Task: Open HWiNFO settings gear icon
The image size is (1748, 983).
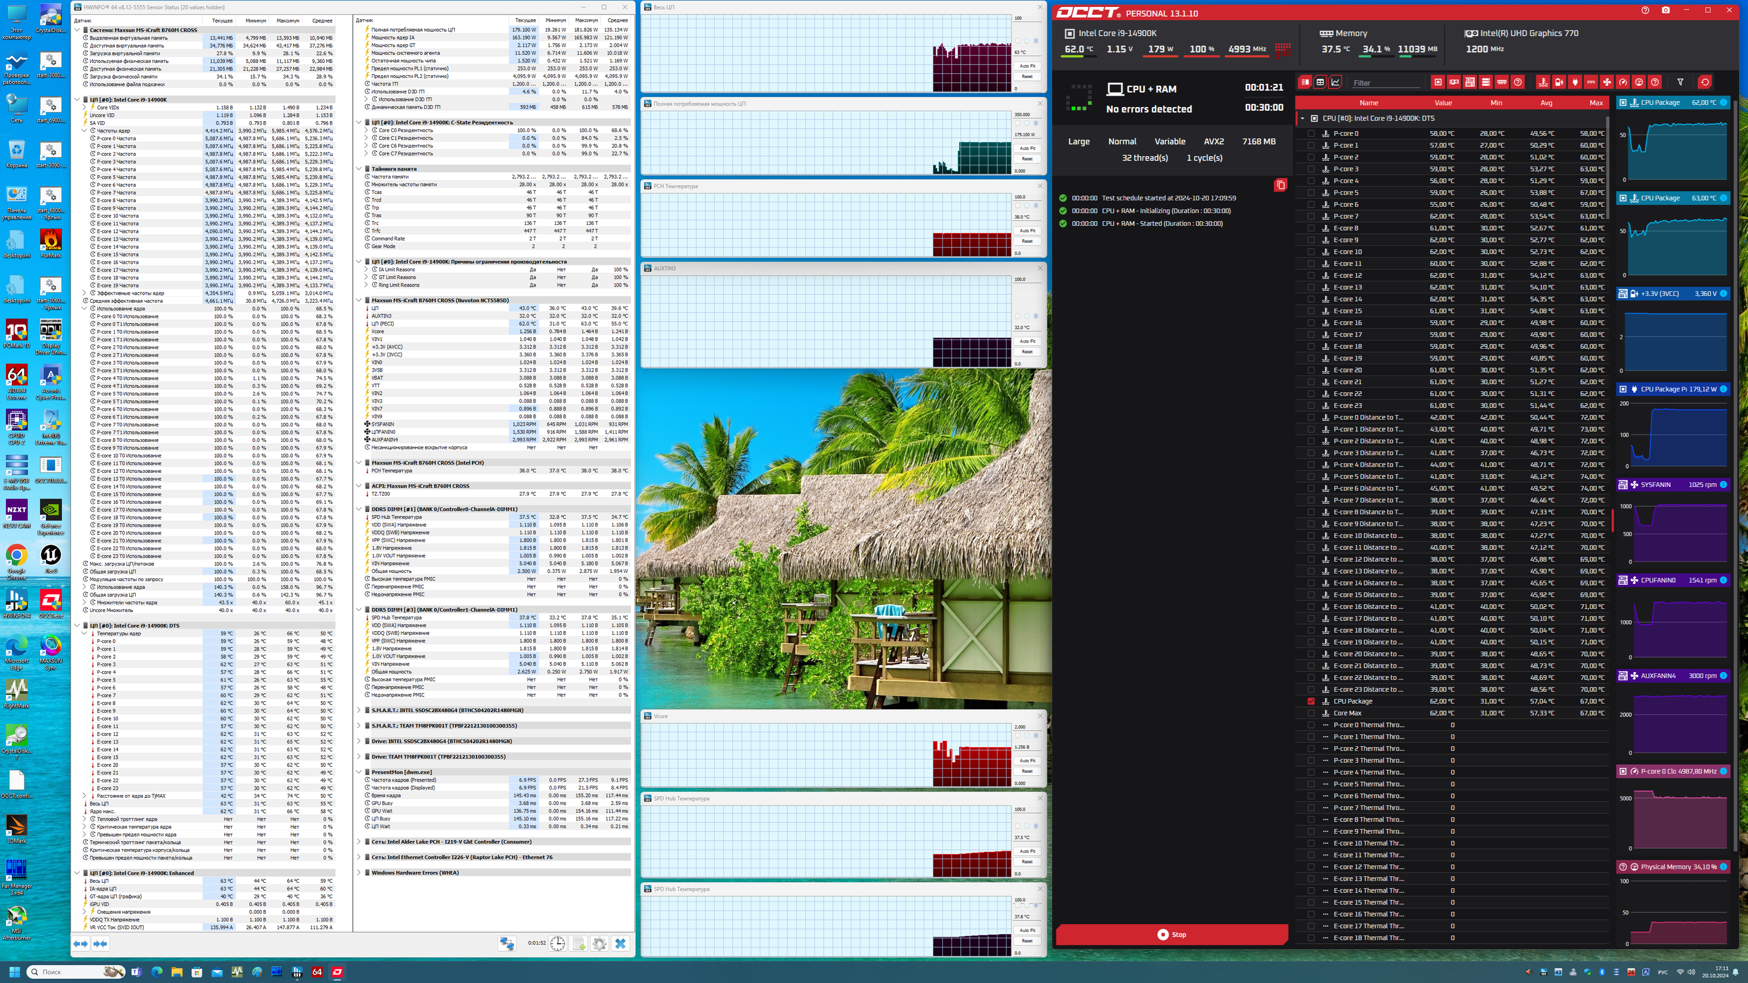Action: click(x=599, y=943)
